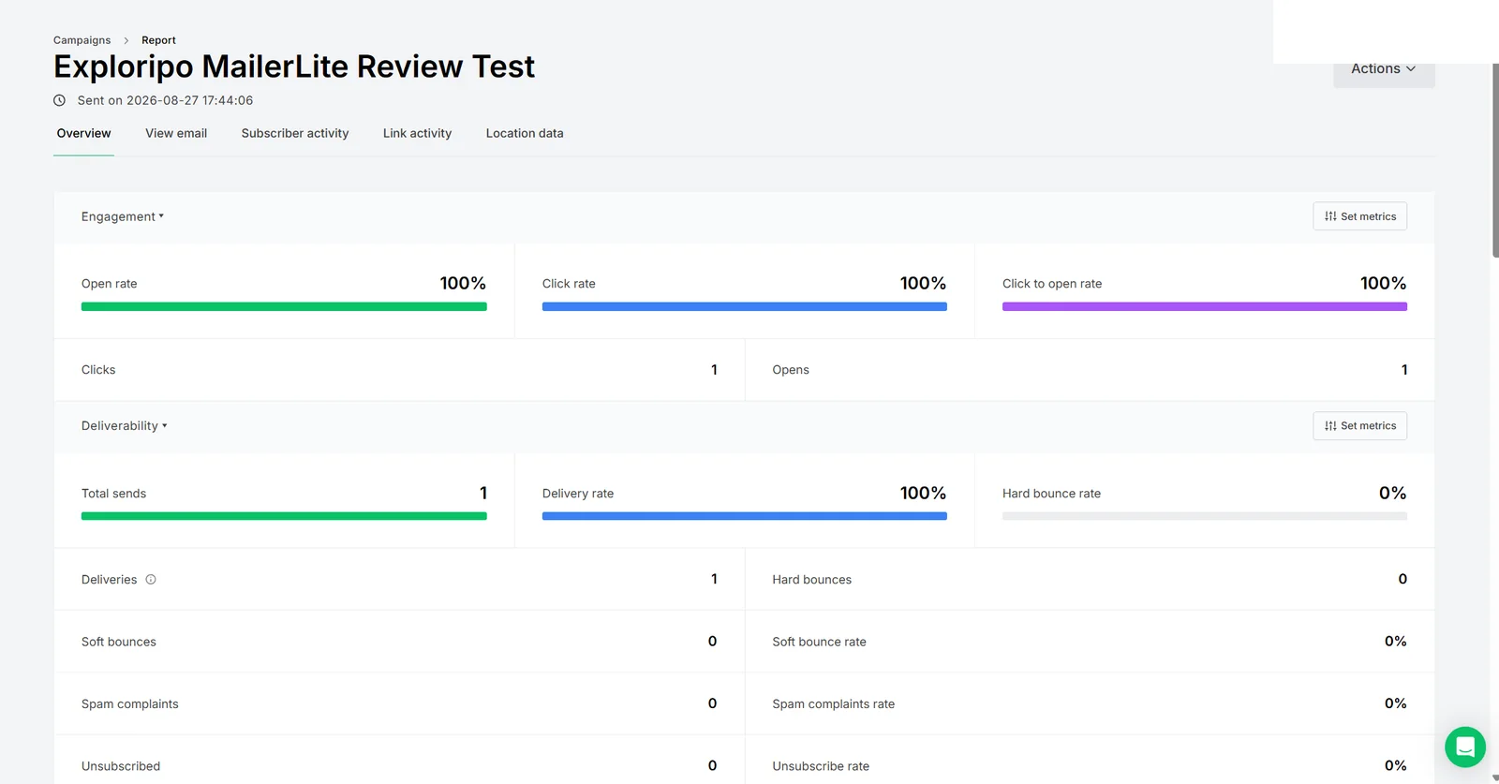Screen dimensions: 1499x784
Task: Click the 'Click rate' metric label
Action: point(569,284)
